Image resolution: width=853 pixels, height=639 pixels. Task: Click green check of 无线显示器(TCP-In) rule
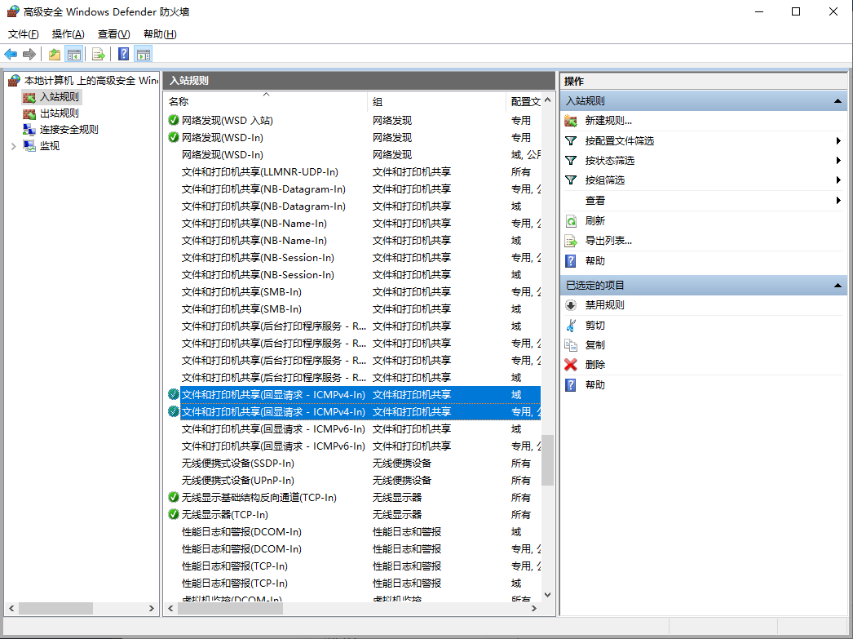(174, 514)
